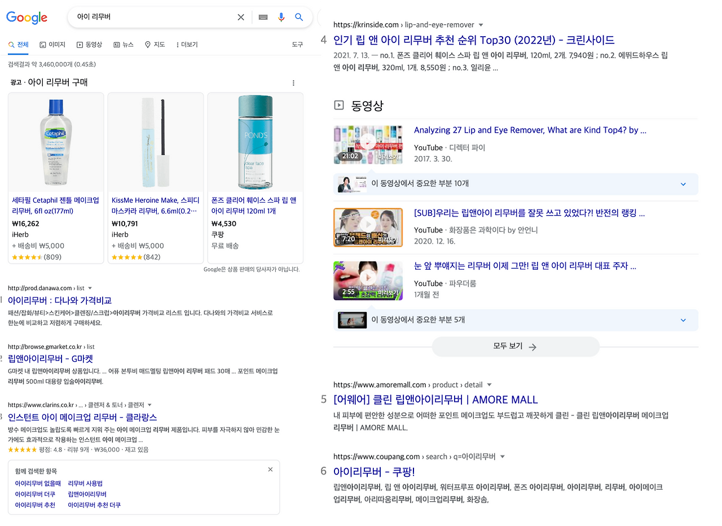
Task: Play the 21:02 lip and eye remover video thumbnail
Action: pyautogui.click(x=368, y=144)
